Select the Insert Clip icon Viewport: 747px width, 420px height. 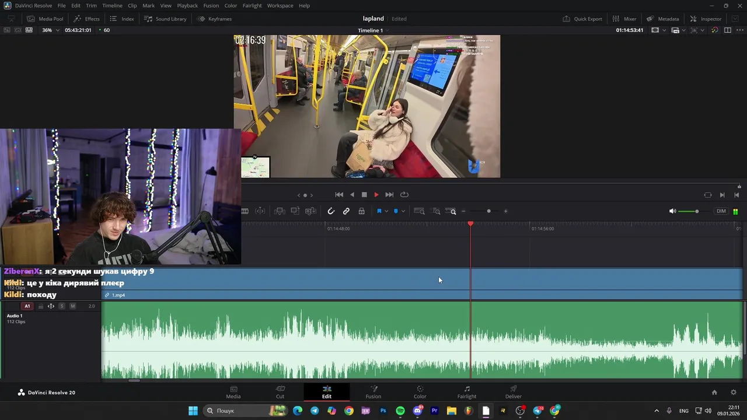pyautogui.click(x=280, y=211)
